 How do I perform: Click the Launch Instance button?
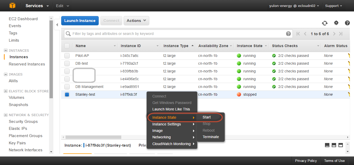coord(80,21)
